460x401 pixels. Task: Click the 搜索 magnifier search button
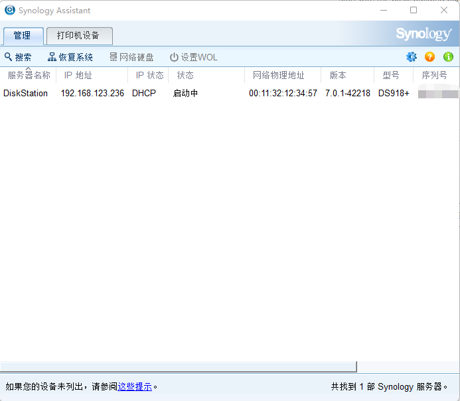click(x=18, y=57)
